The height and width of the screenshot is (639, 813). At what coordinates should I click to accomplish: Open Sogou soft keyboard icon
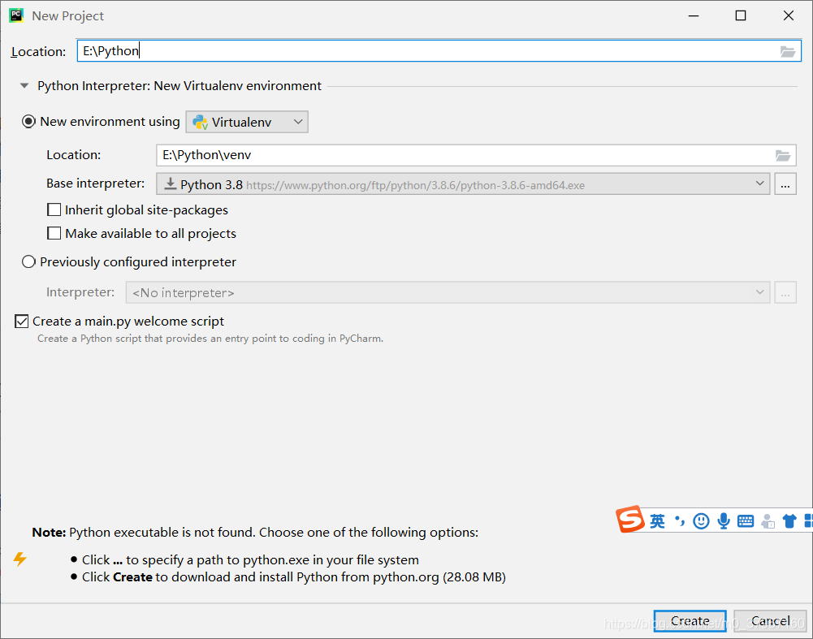tap(746, 520)
